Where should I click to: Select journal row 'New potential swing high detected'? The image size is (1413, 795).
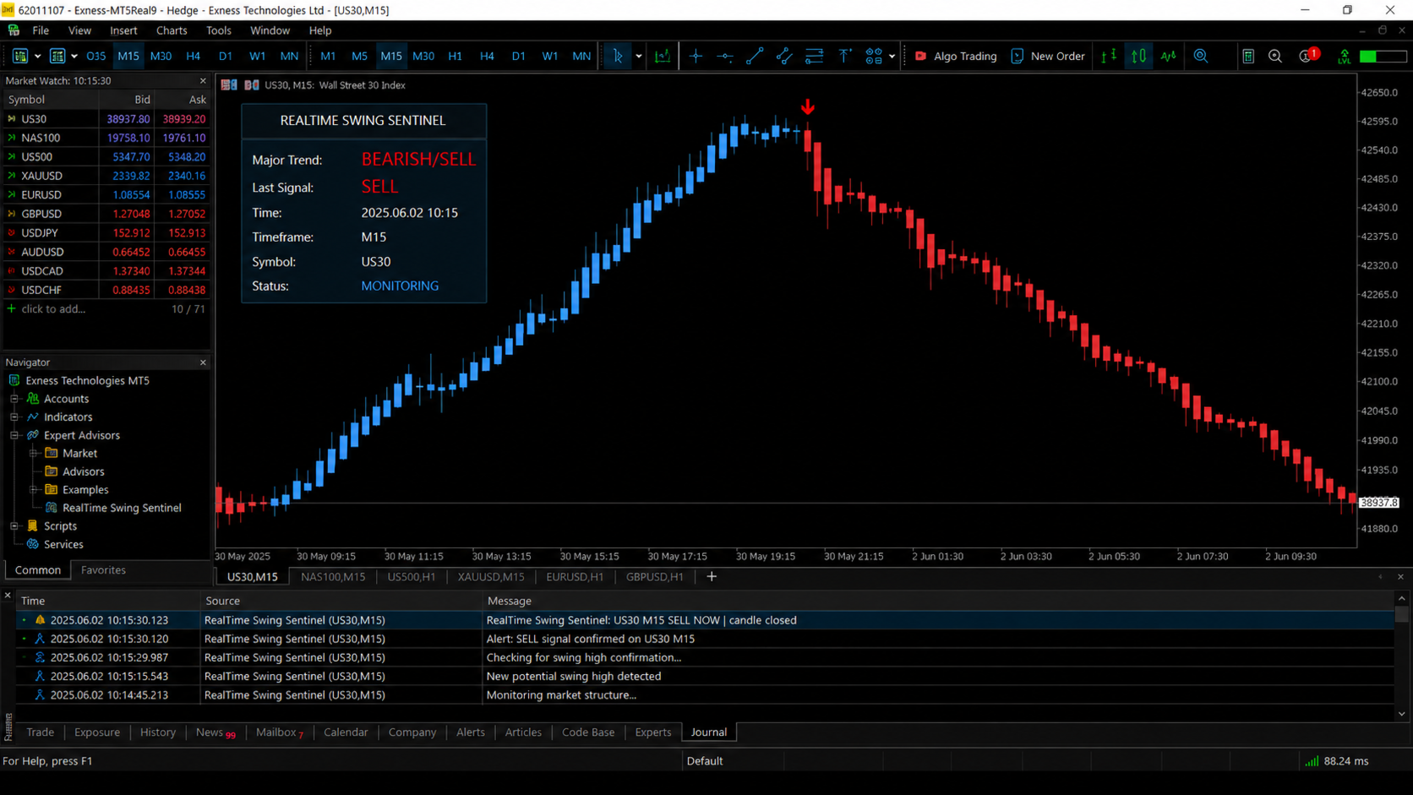(x=705, y=676)
